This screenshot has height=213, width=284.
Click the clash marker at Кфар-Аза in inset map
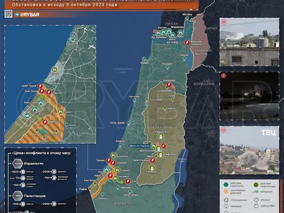click(45, 122)
